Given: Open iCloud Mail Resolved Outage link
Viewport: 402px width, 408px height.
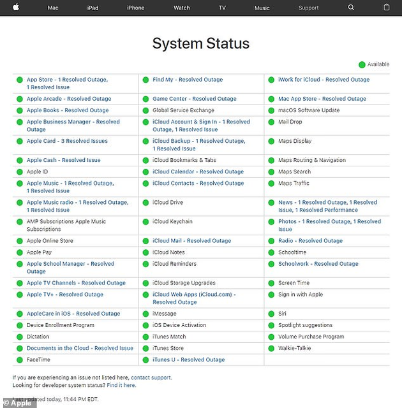Looking at the screenshot, I should pos(192,241).
